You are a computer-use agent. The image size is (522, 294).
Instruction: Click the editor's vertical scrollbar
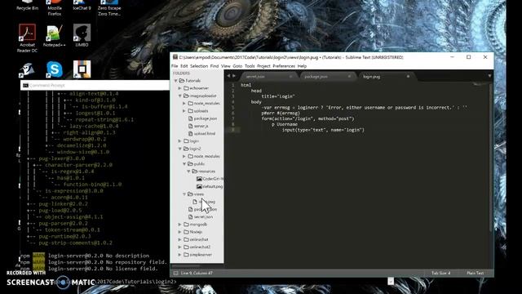click(x=491, y=157)
